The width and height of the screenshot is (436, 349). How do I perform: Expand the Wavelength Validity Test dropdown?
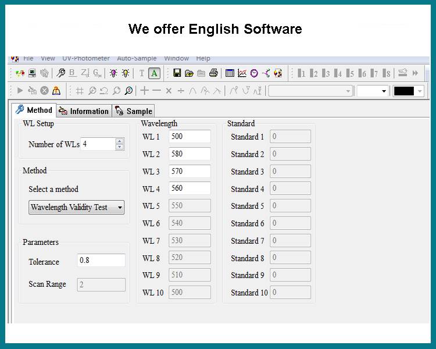[120, 208]
